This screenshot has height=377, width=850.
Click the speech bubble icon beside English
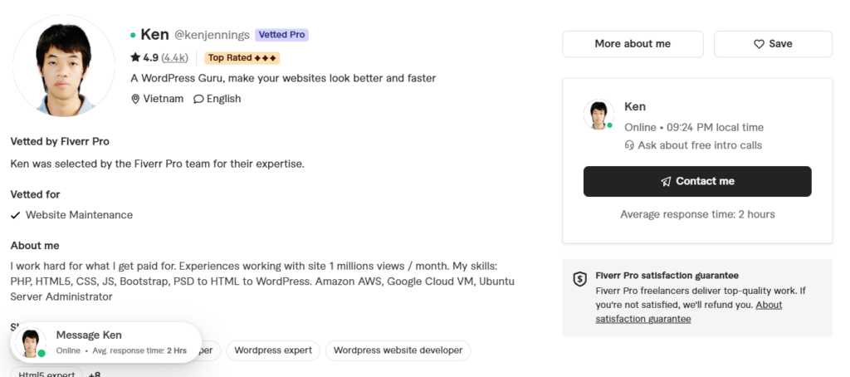coord(198,99)
